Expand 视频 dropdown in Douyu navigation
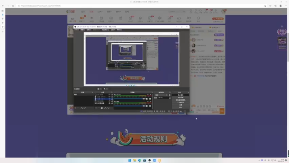289x163 pixels. pos(109,12)
